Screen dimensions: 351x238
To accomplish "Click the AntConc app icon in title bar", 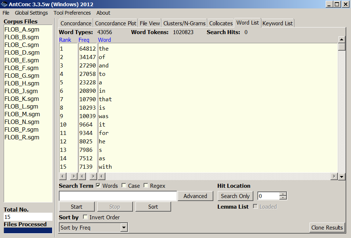I will point(4,4).
